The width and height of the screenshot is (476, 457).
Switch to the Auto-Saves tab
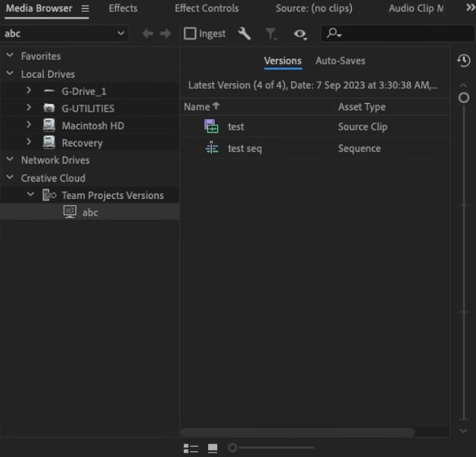340,61
